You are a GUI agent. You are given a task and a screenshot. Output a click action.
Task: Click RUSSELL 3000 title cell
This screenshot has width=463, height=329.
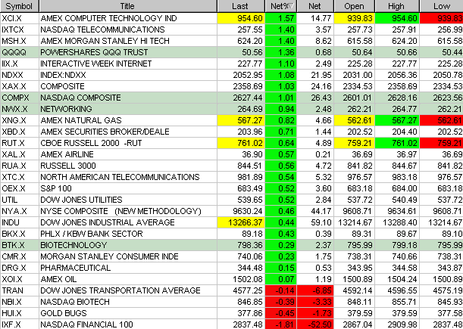pos(128,166)
